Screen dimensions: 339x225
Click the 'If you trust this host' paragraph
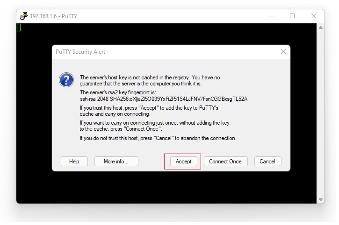[x=149, y=111]
